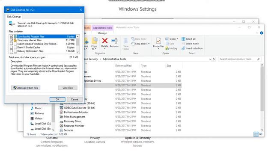Collapse the ribbon with chevron near help
Image resolution: width=274 pixels, height=154 pixels.
click(257, 33)
